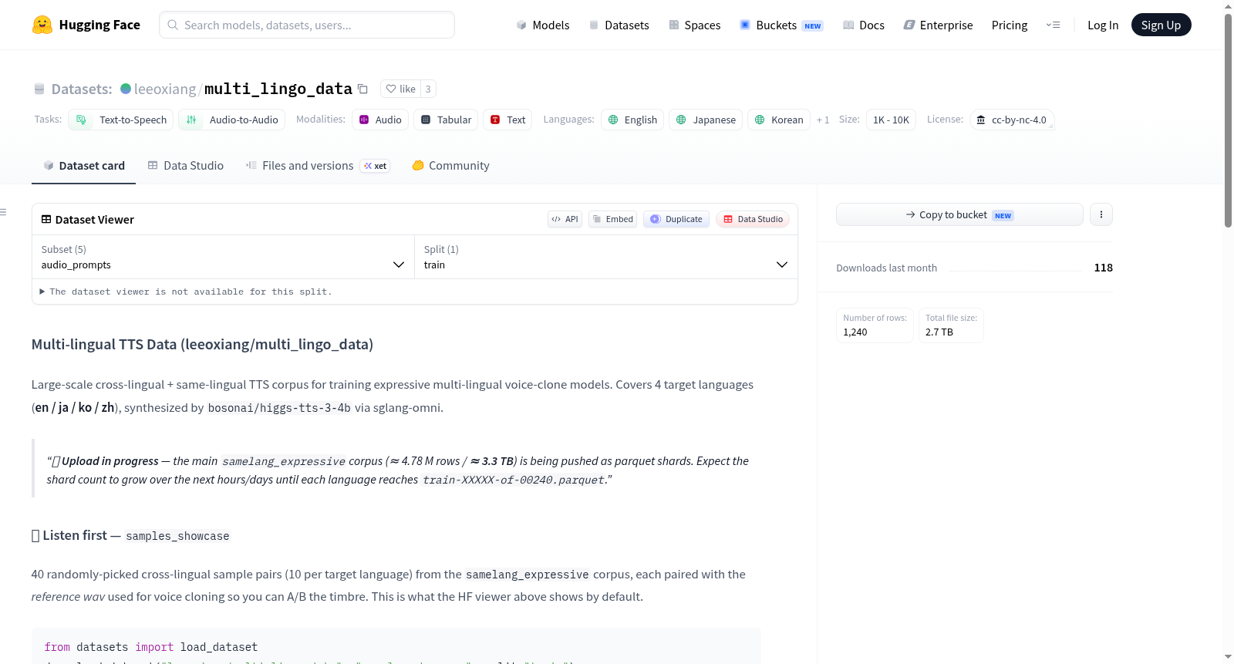The image size is (1234, 664).
Task: Click the samples_showcase code text in heading
Action: click(x=177, y=536)
